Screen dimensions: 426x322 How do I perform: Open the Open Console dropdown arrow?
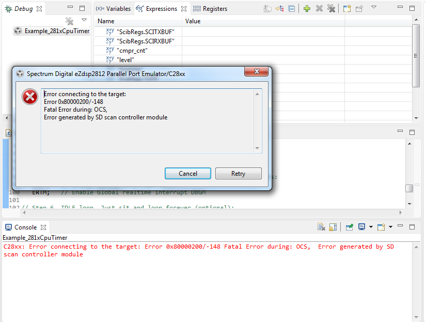(390, 227)
